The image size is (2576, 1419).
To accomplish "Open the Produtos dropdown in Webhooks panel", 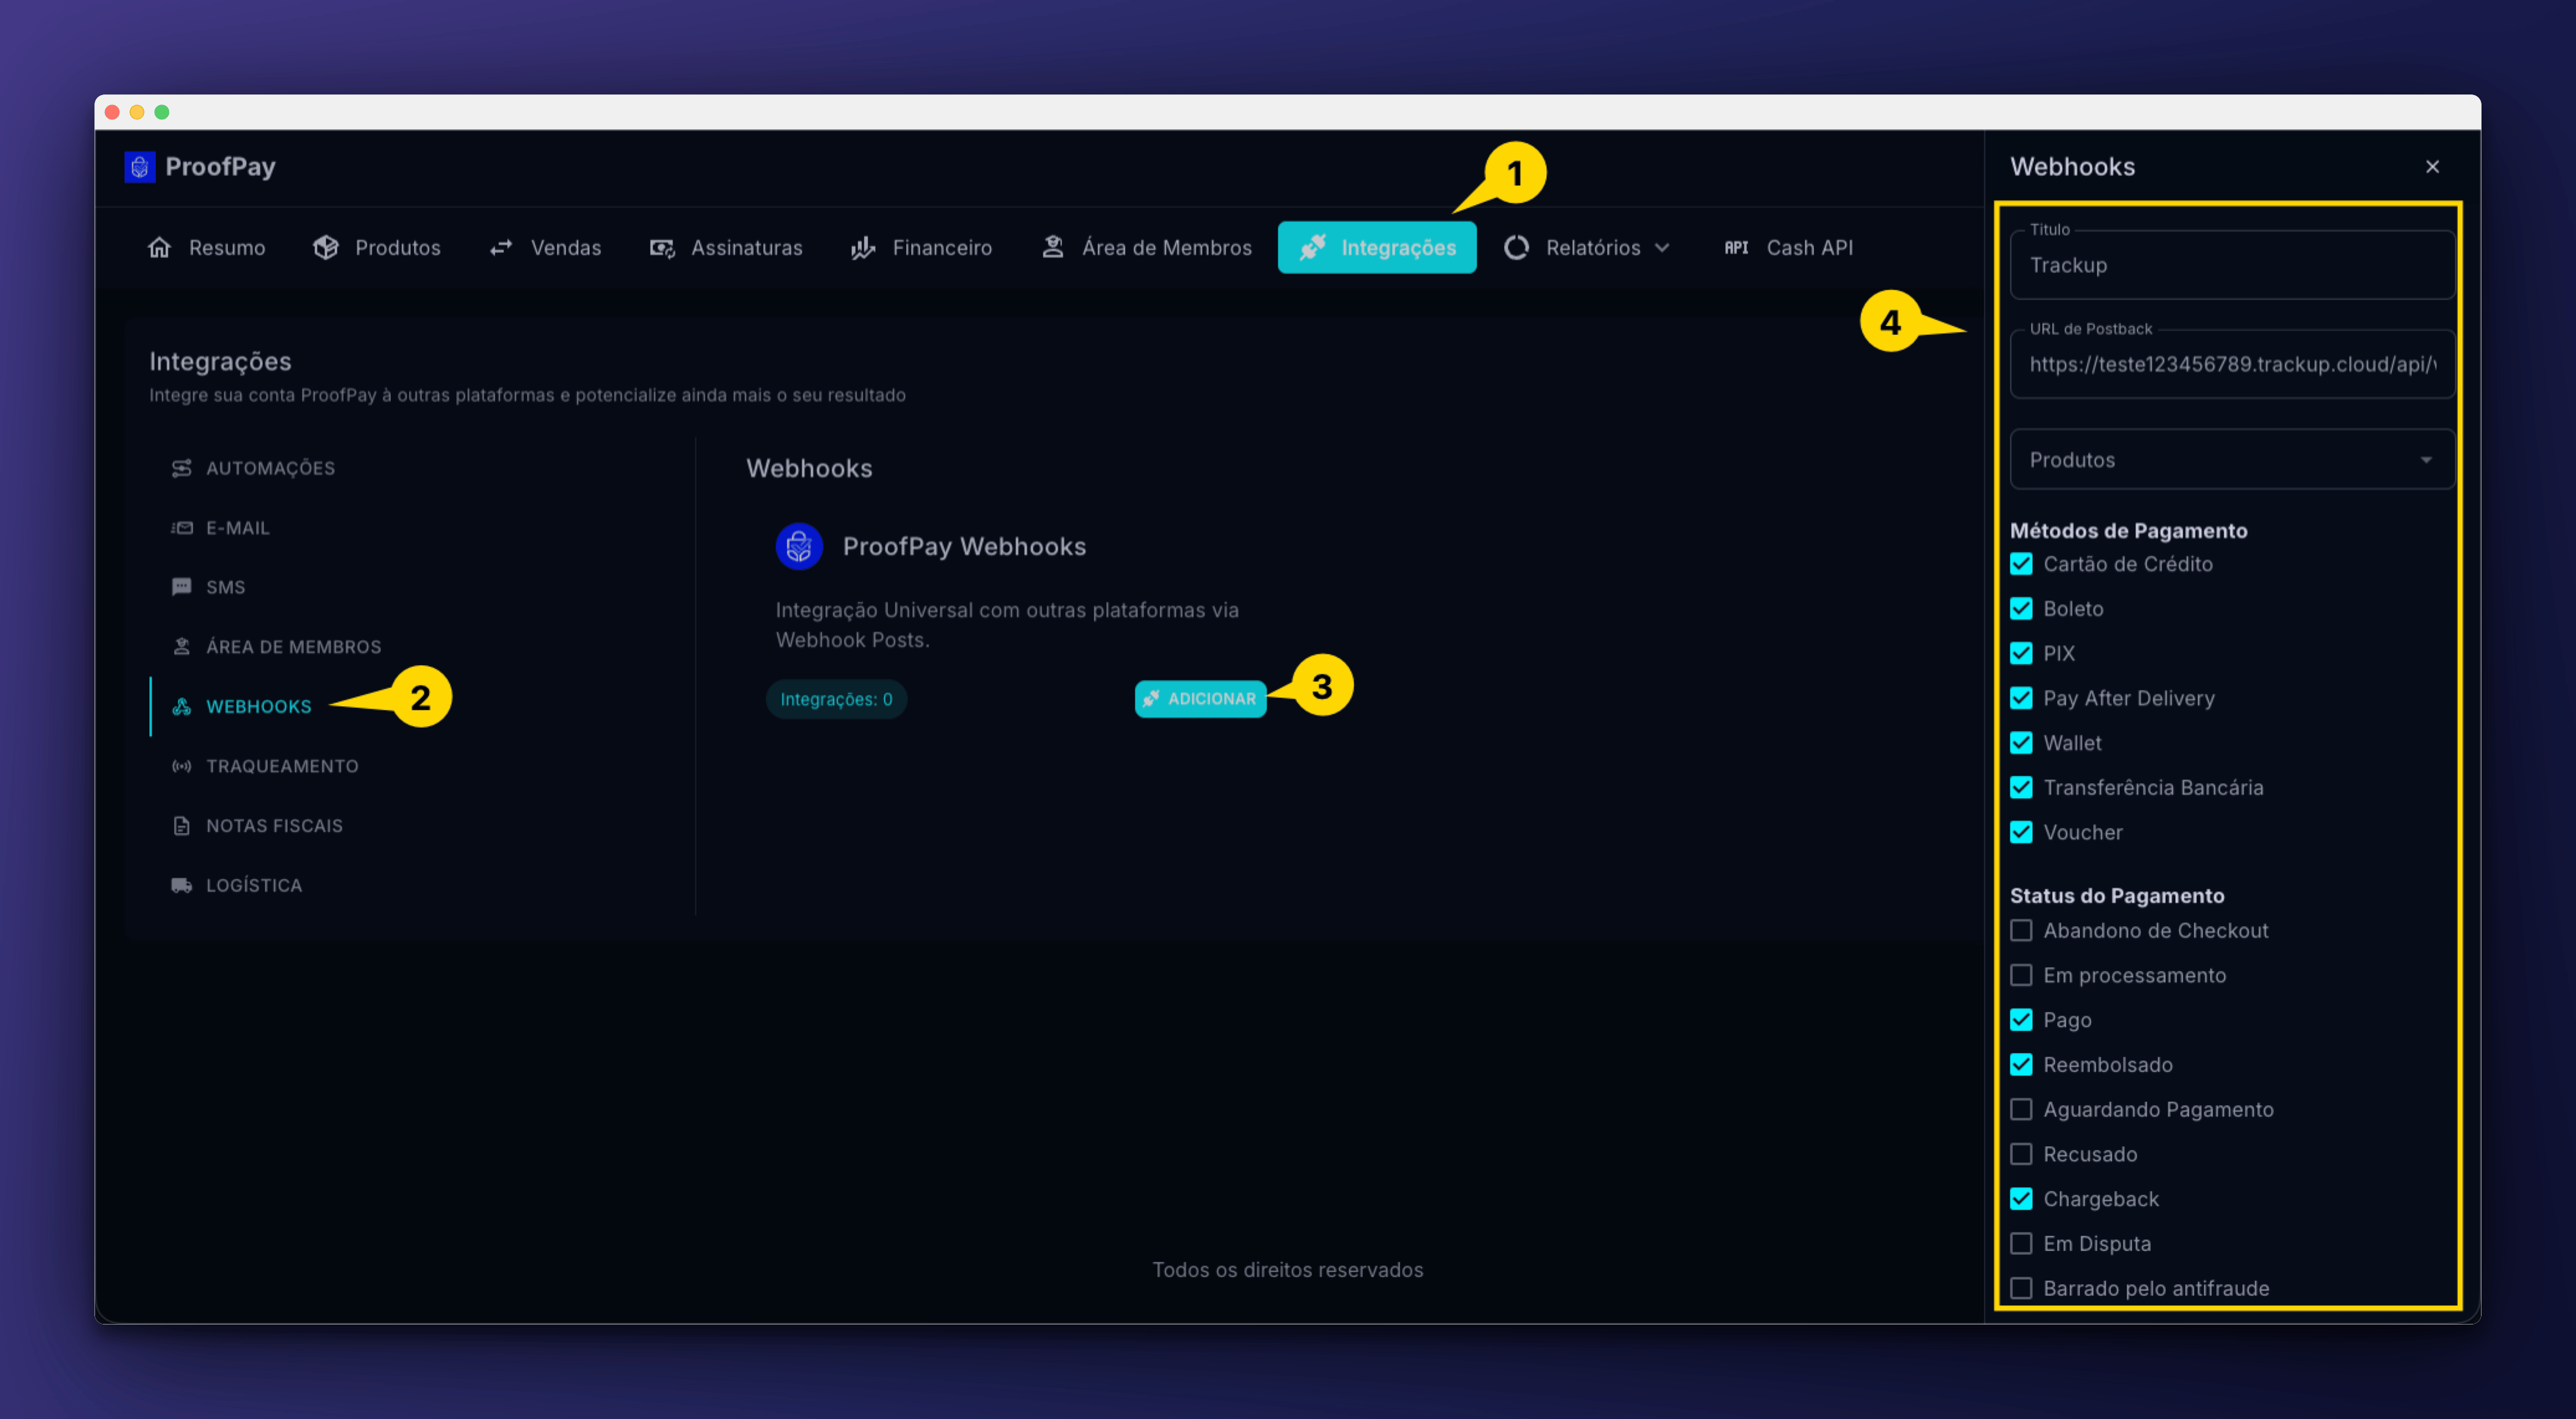I will (x=2232, y=460).
